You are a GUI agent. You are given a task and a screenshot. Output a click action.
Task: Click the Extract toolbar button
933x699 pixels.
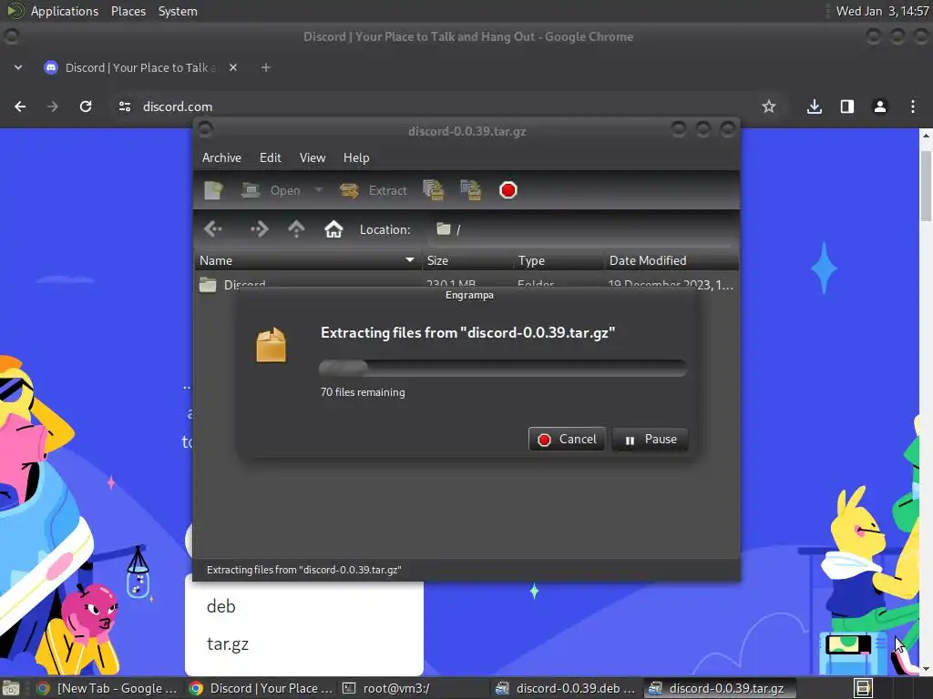click(x=373, y=190)
